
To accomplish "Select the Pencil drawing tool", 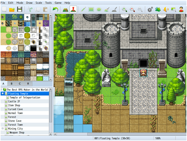I will [x=83, y=9].
